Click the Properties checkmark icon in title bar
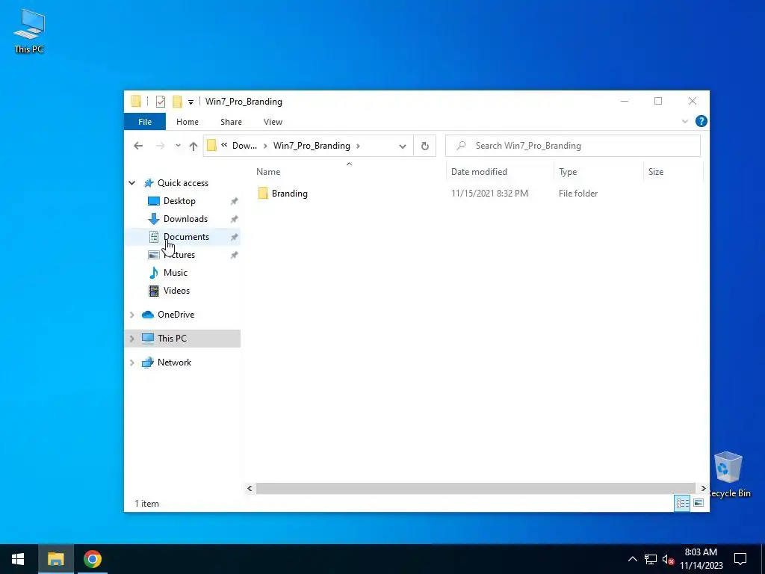This screenshot has height=574, width=765. (161, 102)
